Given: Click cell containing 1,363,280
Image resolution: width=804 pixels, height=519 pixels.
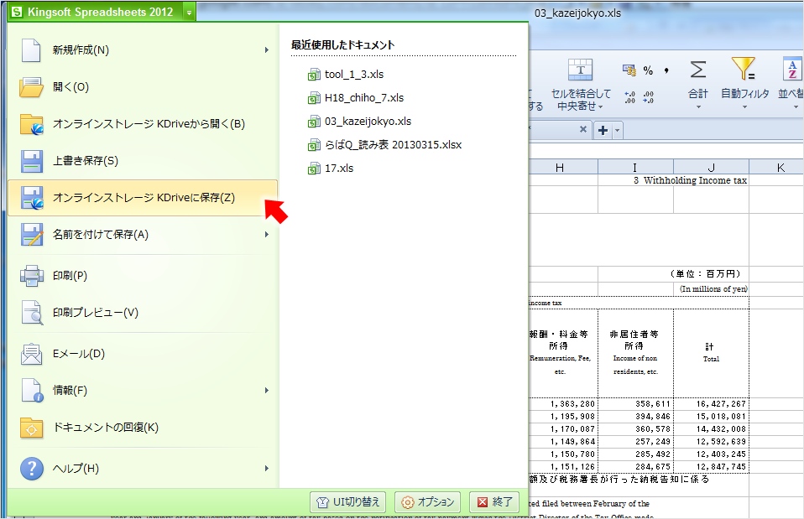Looking at the screenshot, I should tap(562, 404).
